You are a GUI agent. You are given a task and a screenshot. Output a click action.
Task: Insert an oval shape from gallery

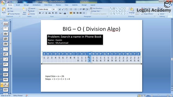pyautogui.click(x=125, y=8)
